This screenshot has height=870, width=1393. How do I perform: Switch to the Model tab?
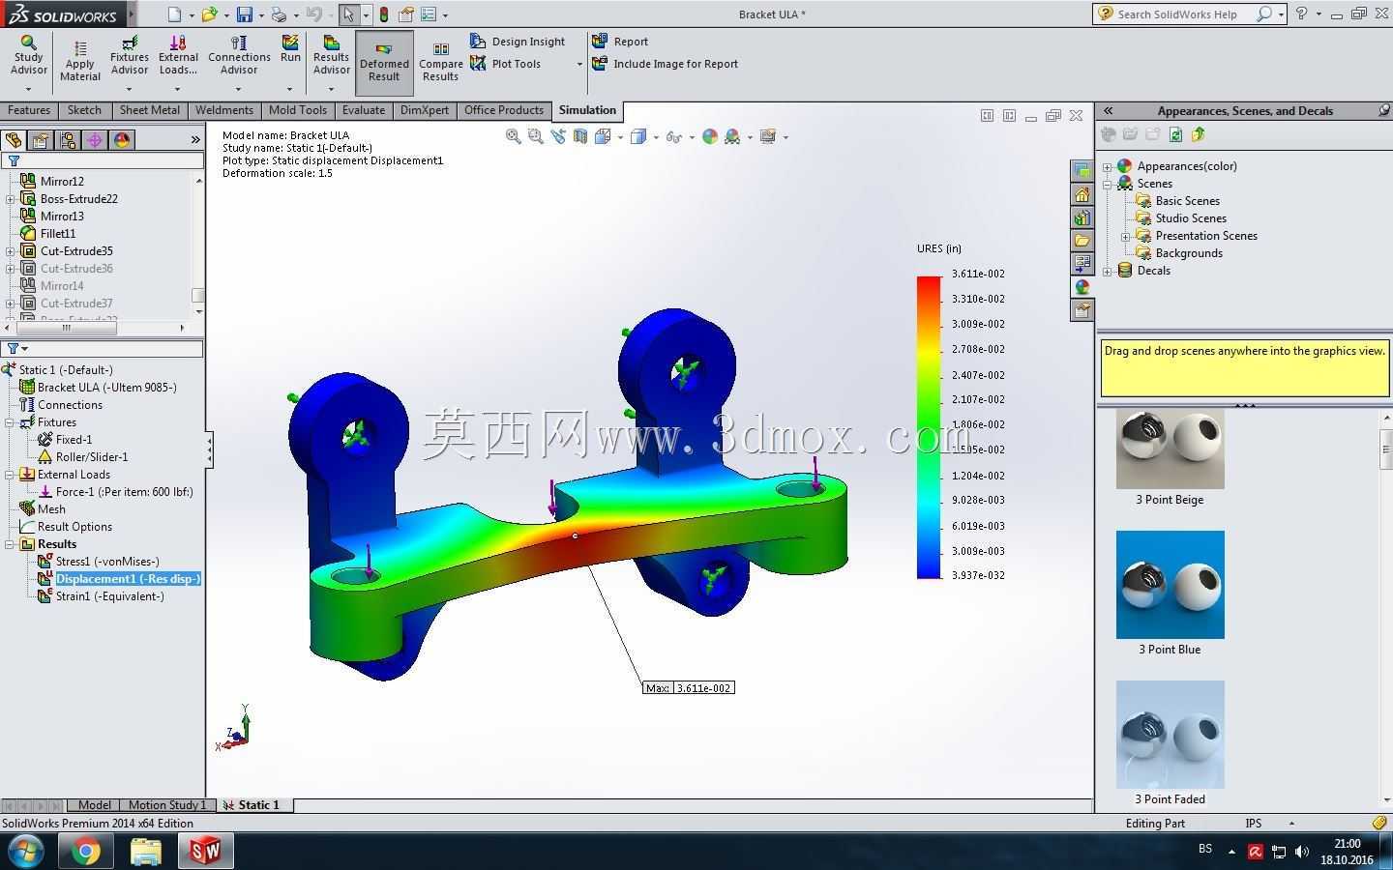tap(94, 805)
